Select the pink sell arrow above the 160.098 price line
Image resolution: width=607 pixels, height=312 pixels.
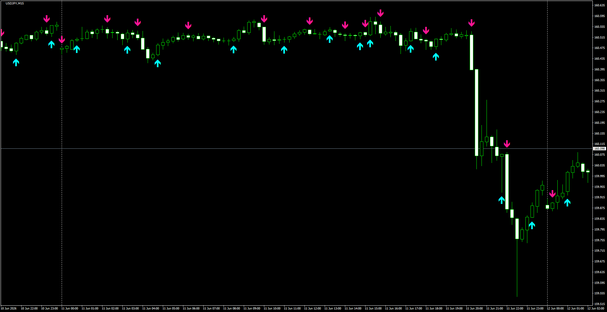tap(507, 144)
